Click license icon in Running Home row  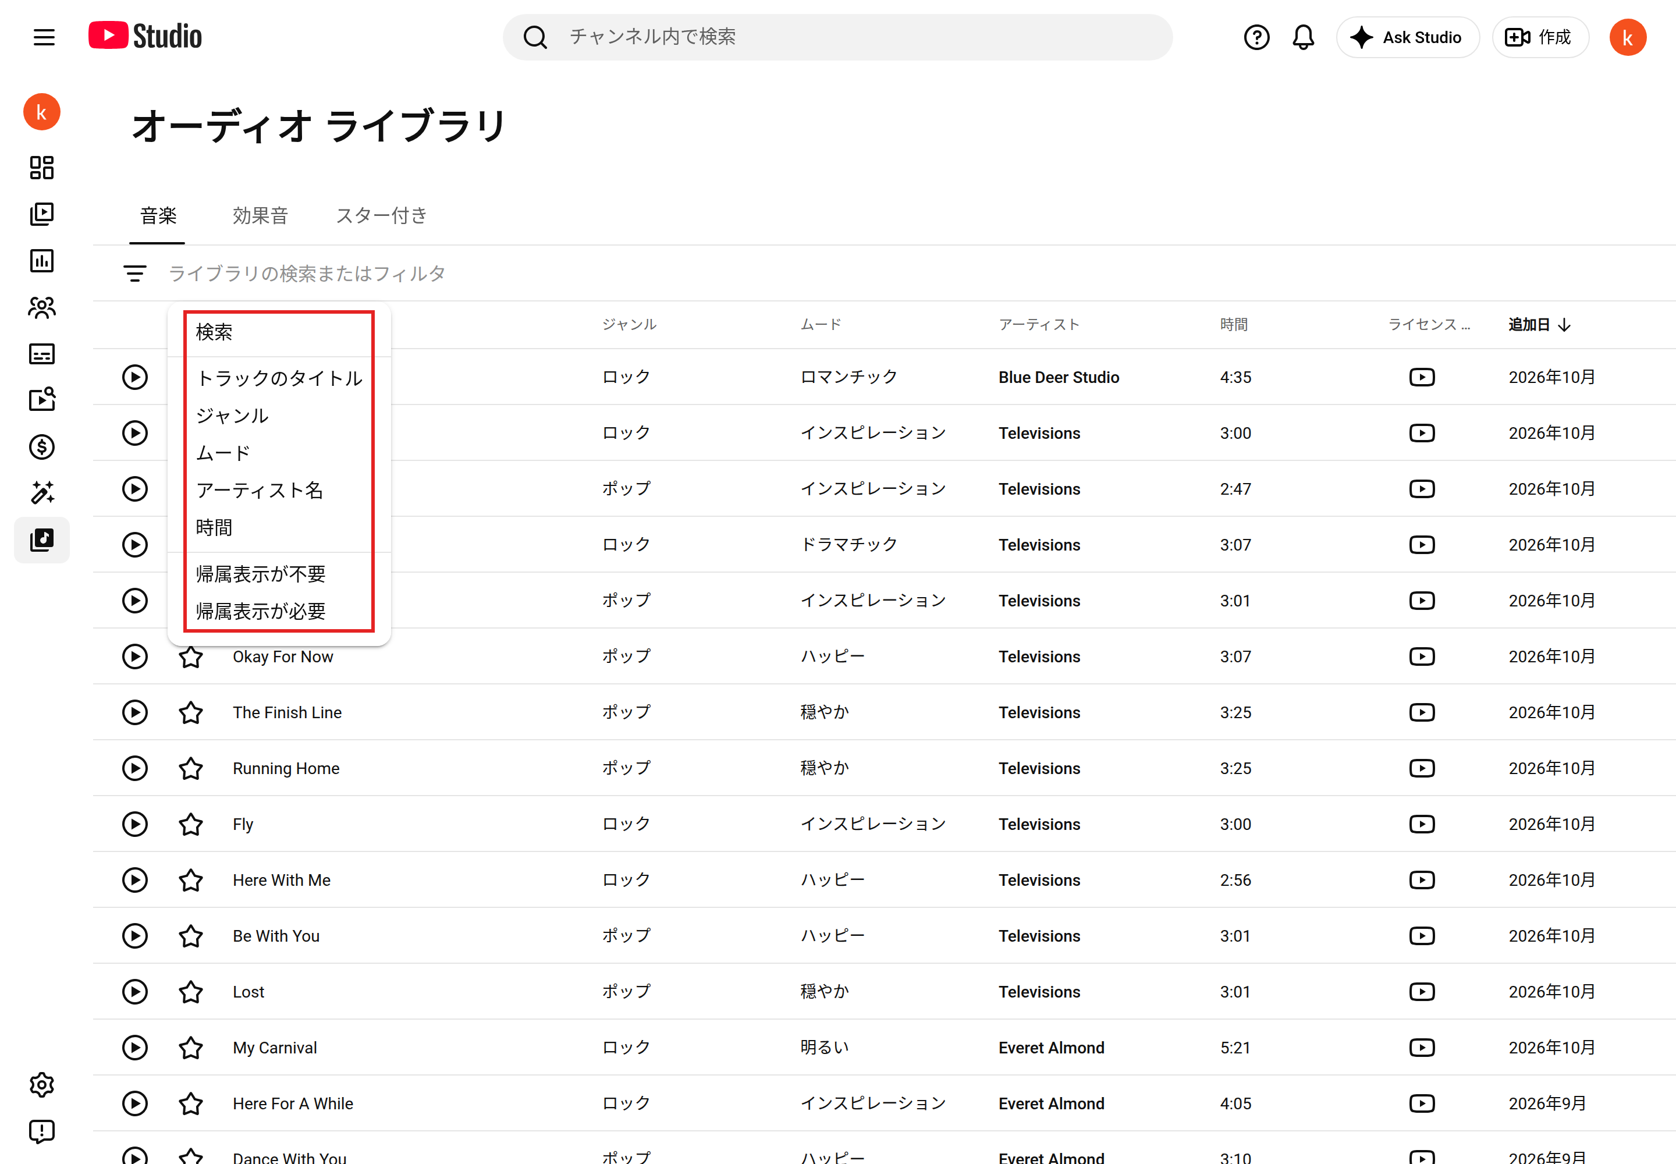[x=1422, y=768]
